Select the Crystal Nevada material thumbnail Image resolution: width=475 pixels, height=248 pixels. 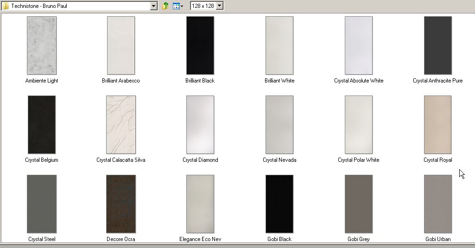coord(279,125)
